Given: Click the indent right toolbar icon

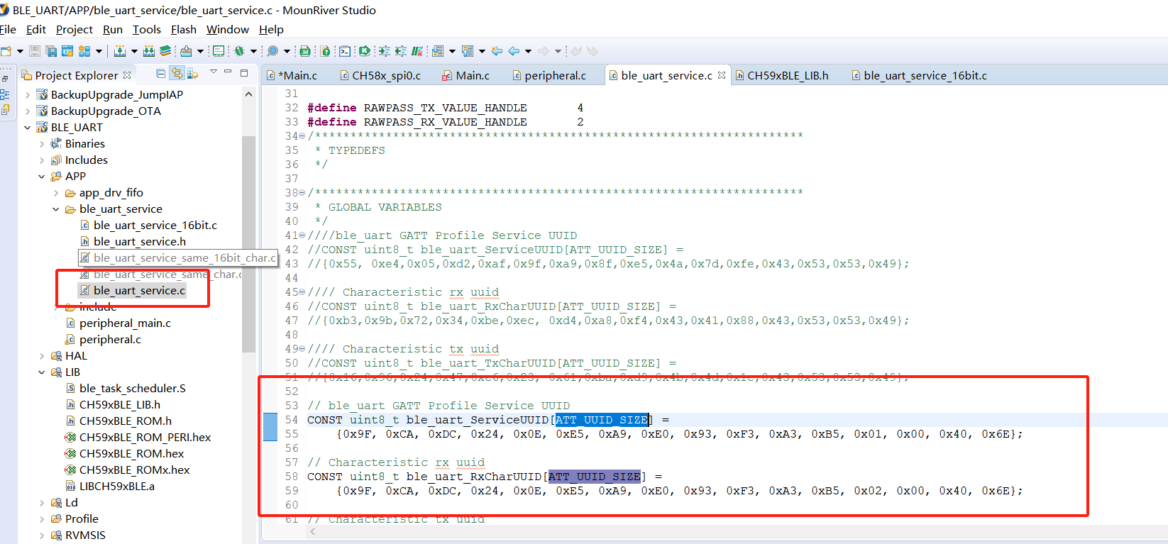Looking at the screenshot, I should pyautogui.click(x=384, y=51).
